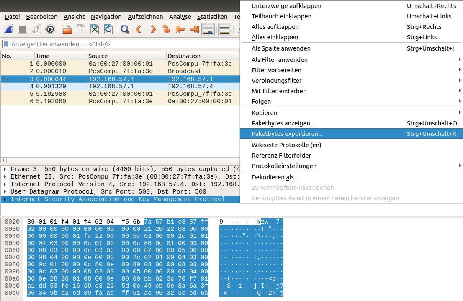Expand the Ethernet II details row

point(5,176)
